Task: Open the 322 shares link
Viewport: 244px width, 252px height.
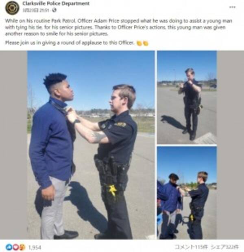Action: click(225, 247)
